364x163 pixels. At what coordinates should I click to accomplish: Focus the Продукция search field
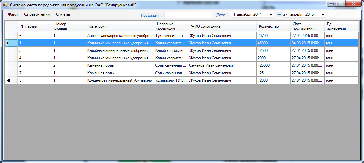click(x=187, y=15)
